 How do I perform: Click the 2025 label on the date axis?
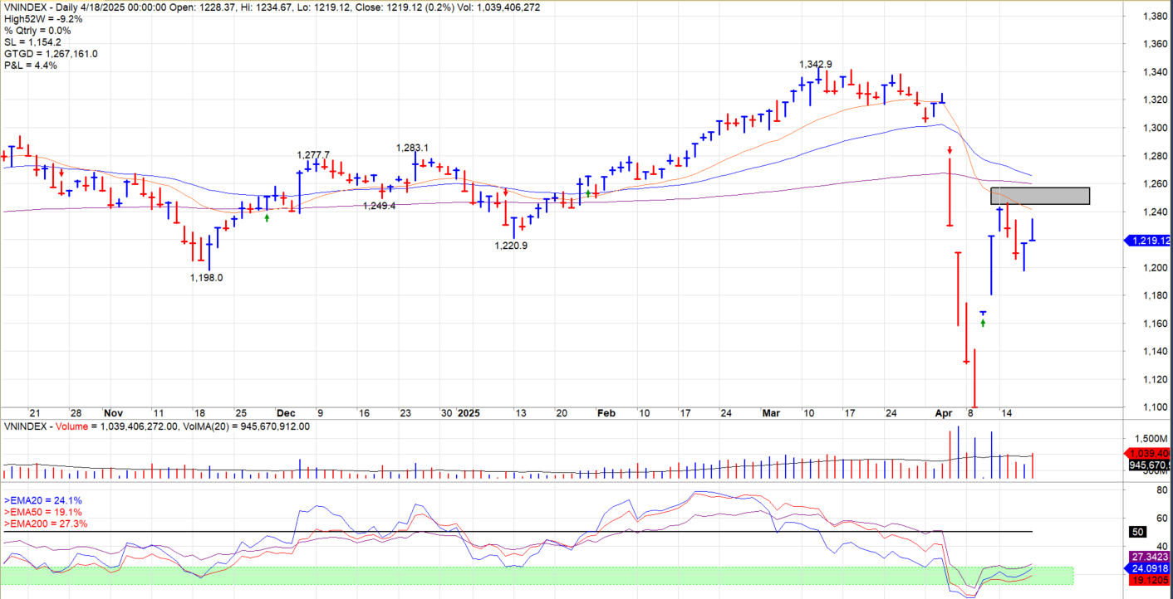[469, 413]
